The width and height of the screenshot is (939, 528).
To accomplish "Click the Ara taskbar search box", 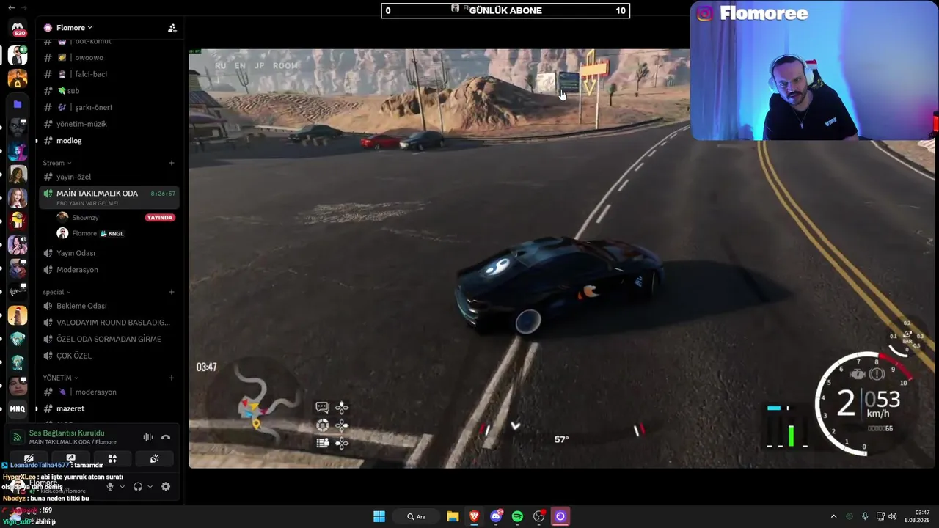I will pyautogui.click(x=416, y=516).
